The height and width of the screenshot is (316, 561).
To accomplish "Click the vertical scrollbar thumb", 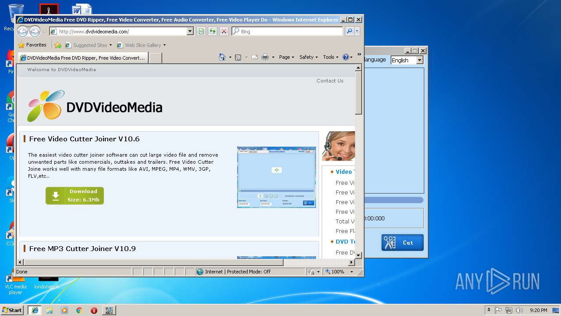I will point(358,92).
